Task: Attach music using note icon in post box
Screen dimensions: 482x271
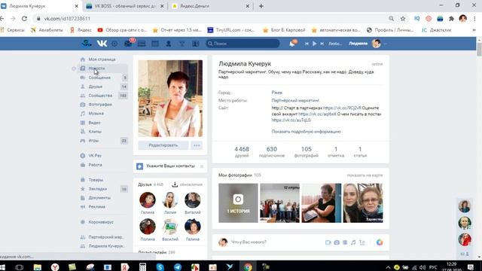Action: (353, 242)
